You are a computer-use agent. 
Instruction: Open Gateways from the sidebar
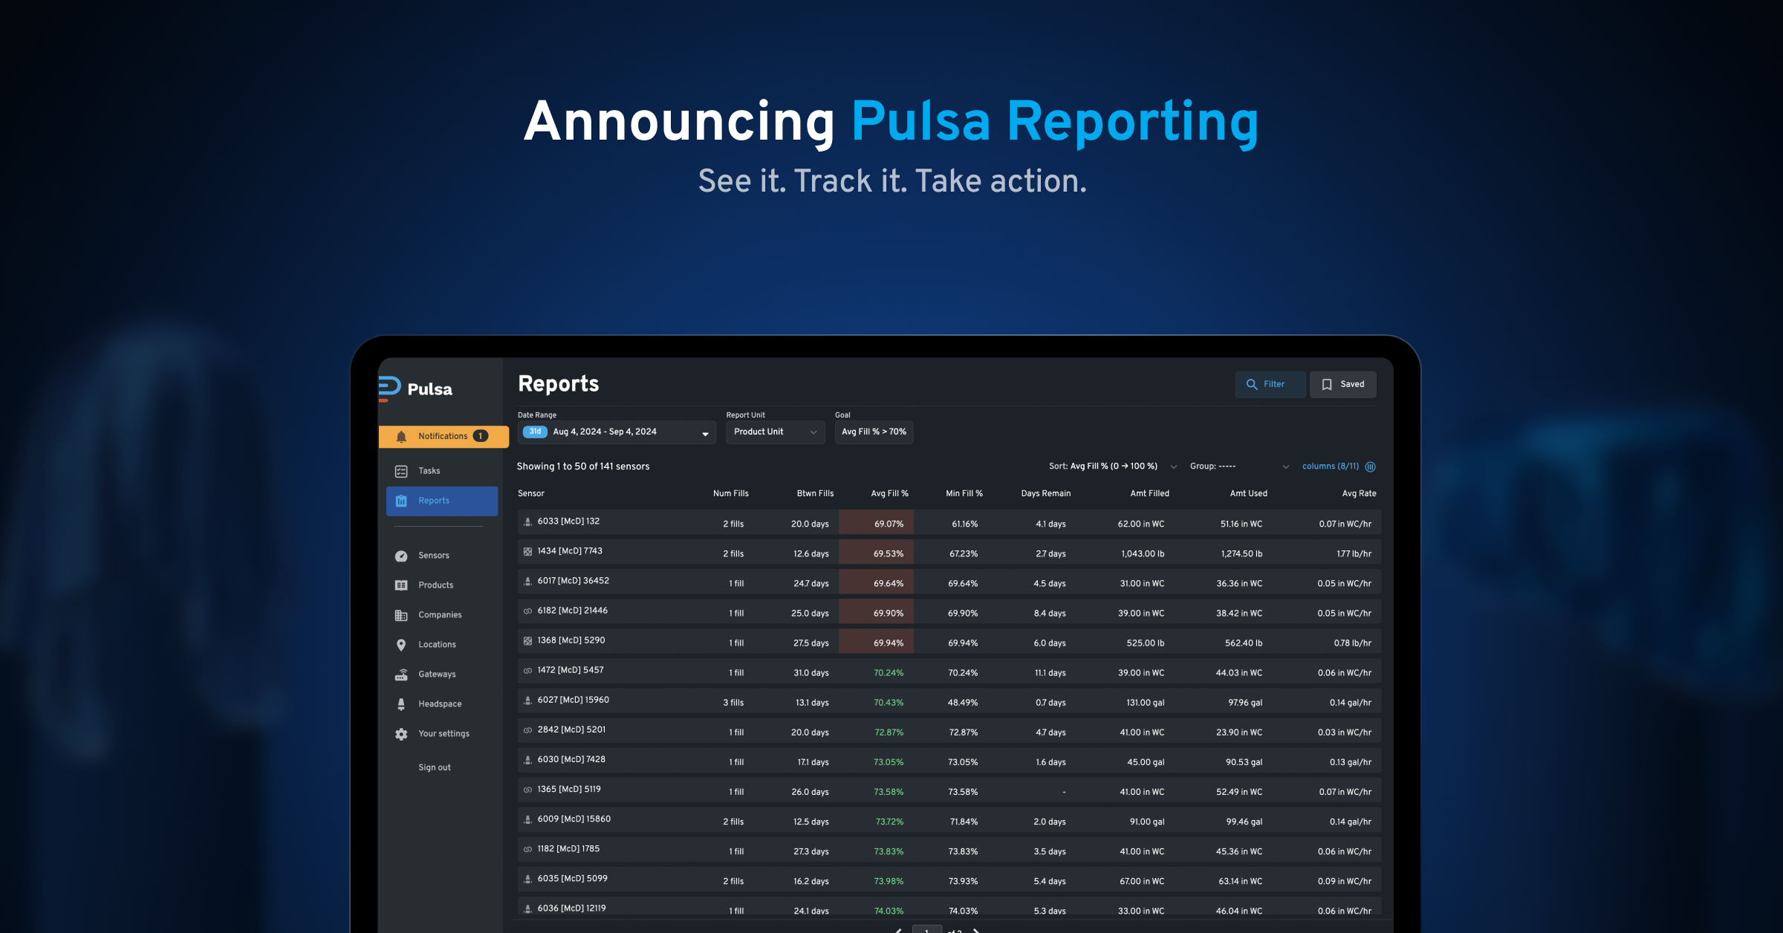pos(401,674)
